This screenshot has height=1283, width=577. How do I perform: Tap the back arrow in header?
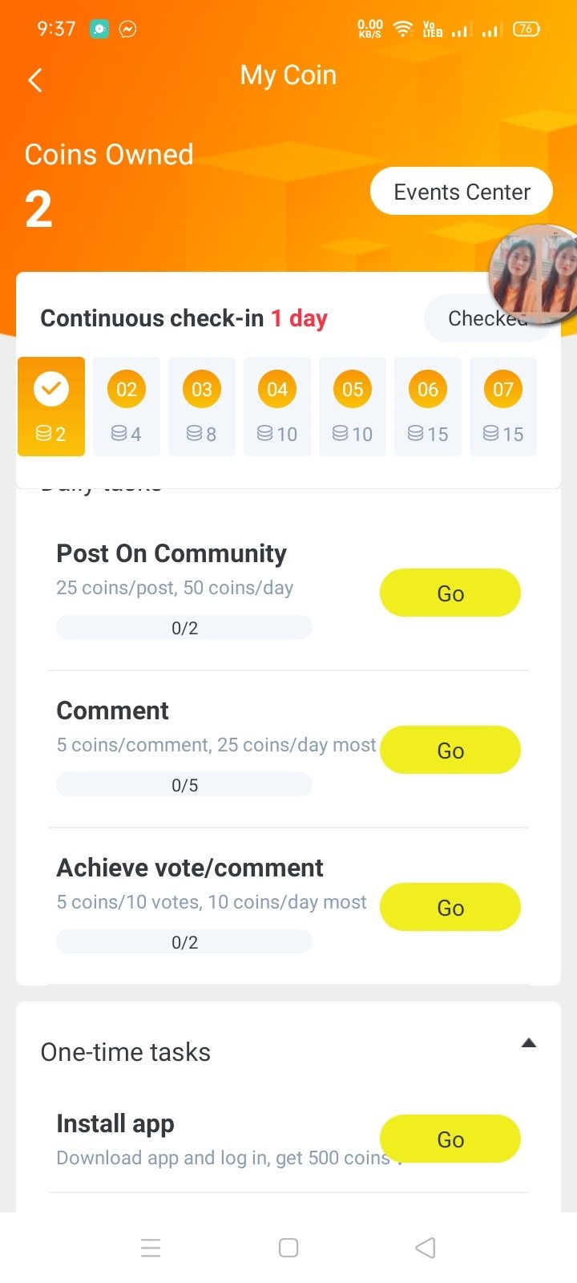pos(35,79)
